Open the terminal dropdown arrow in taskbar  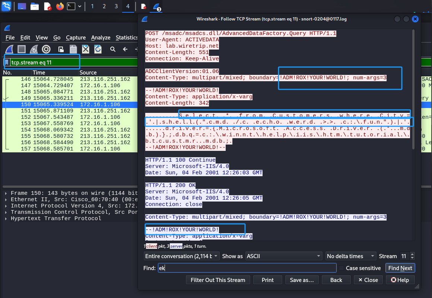(80, 6)
